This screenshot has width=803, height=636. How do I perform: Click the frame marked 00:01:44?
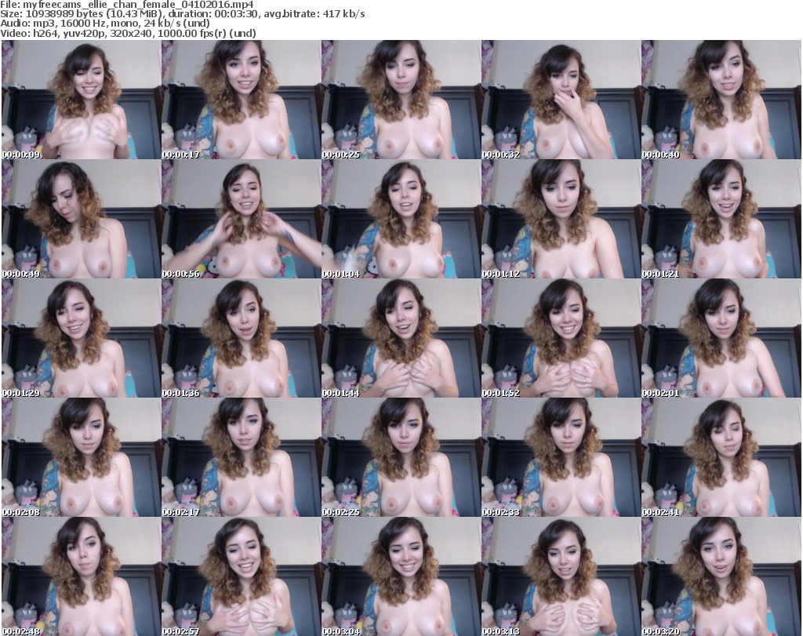coord(401,339)
